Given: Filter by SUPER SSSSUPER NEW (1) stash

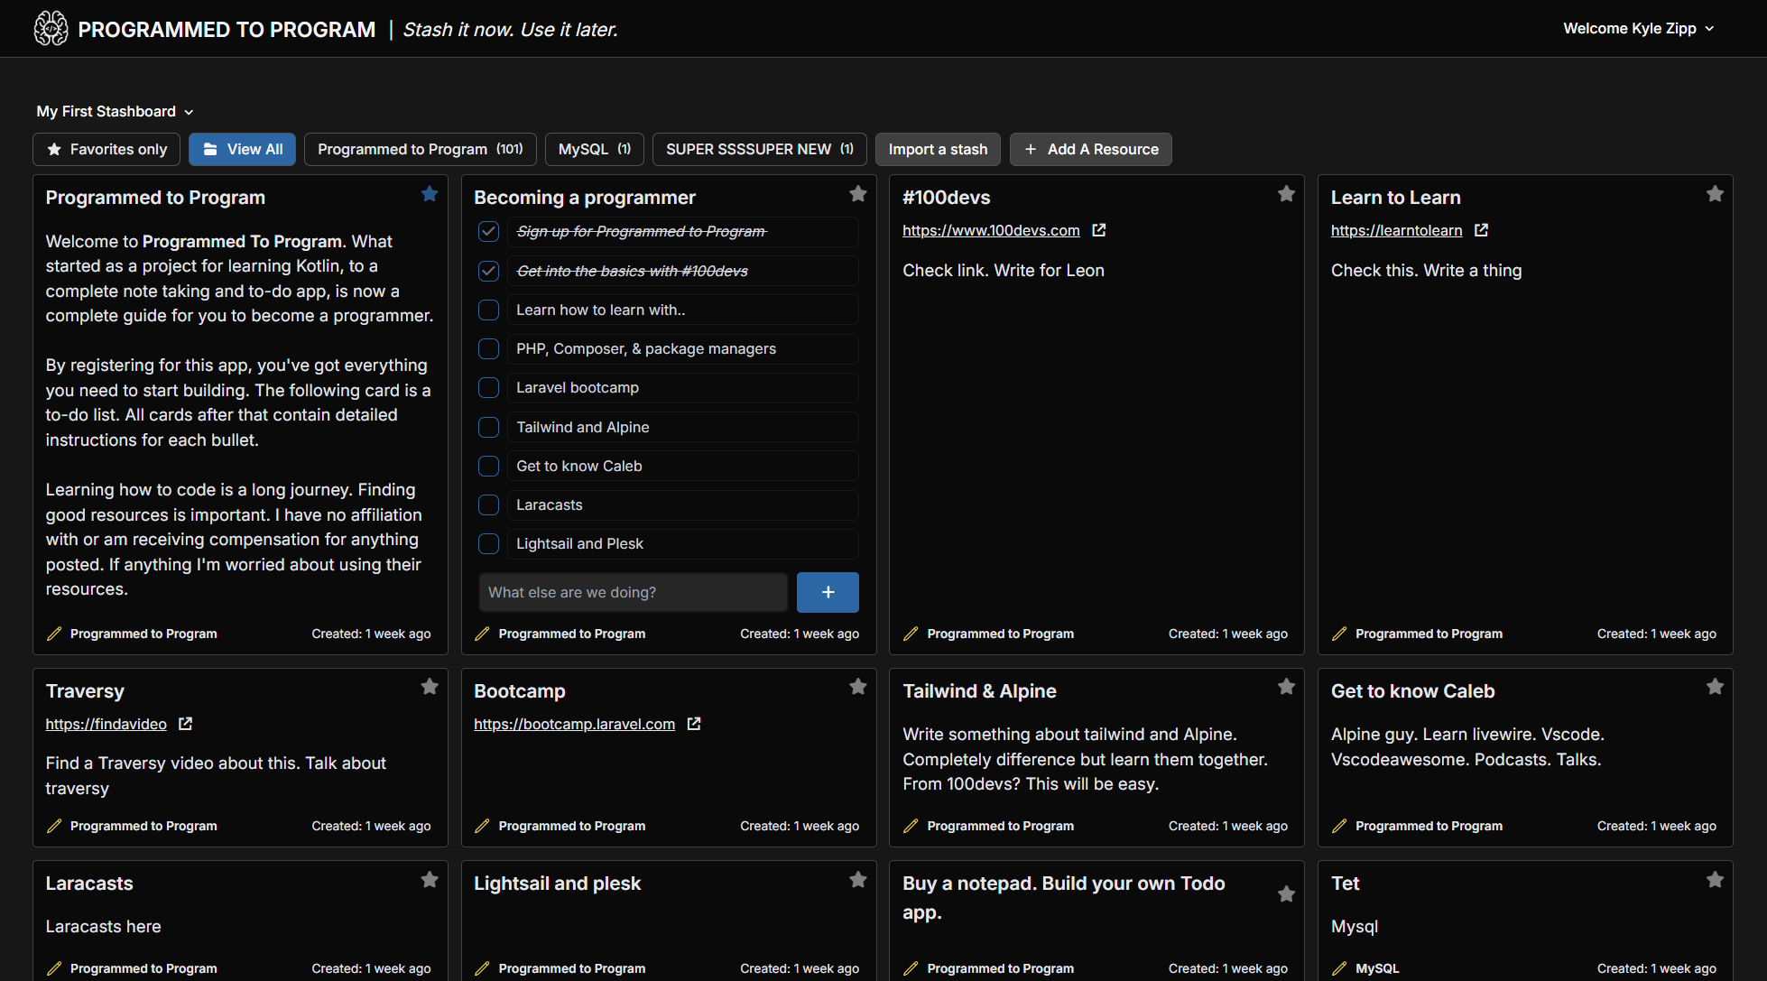Looking at the screenshot, I should click(760, 149).
